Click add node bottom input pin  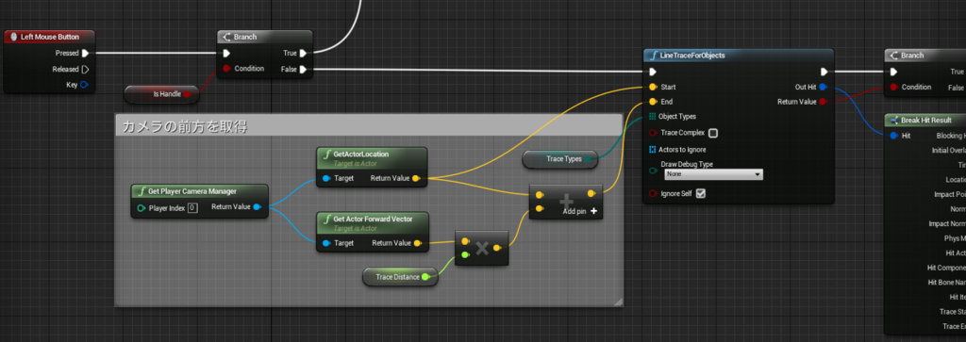point(540,209)
